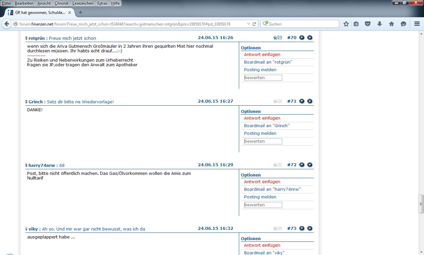Open user profile link viky

point(33,229)
